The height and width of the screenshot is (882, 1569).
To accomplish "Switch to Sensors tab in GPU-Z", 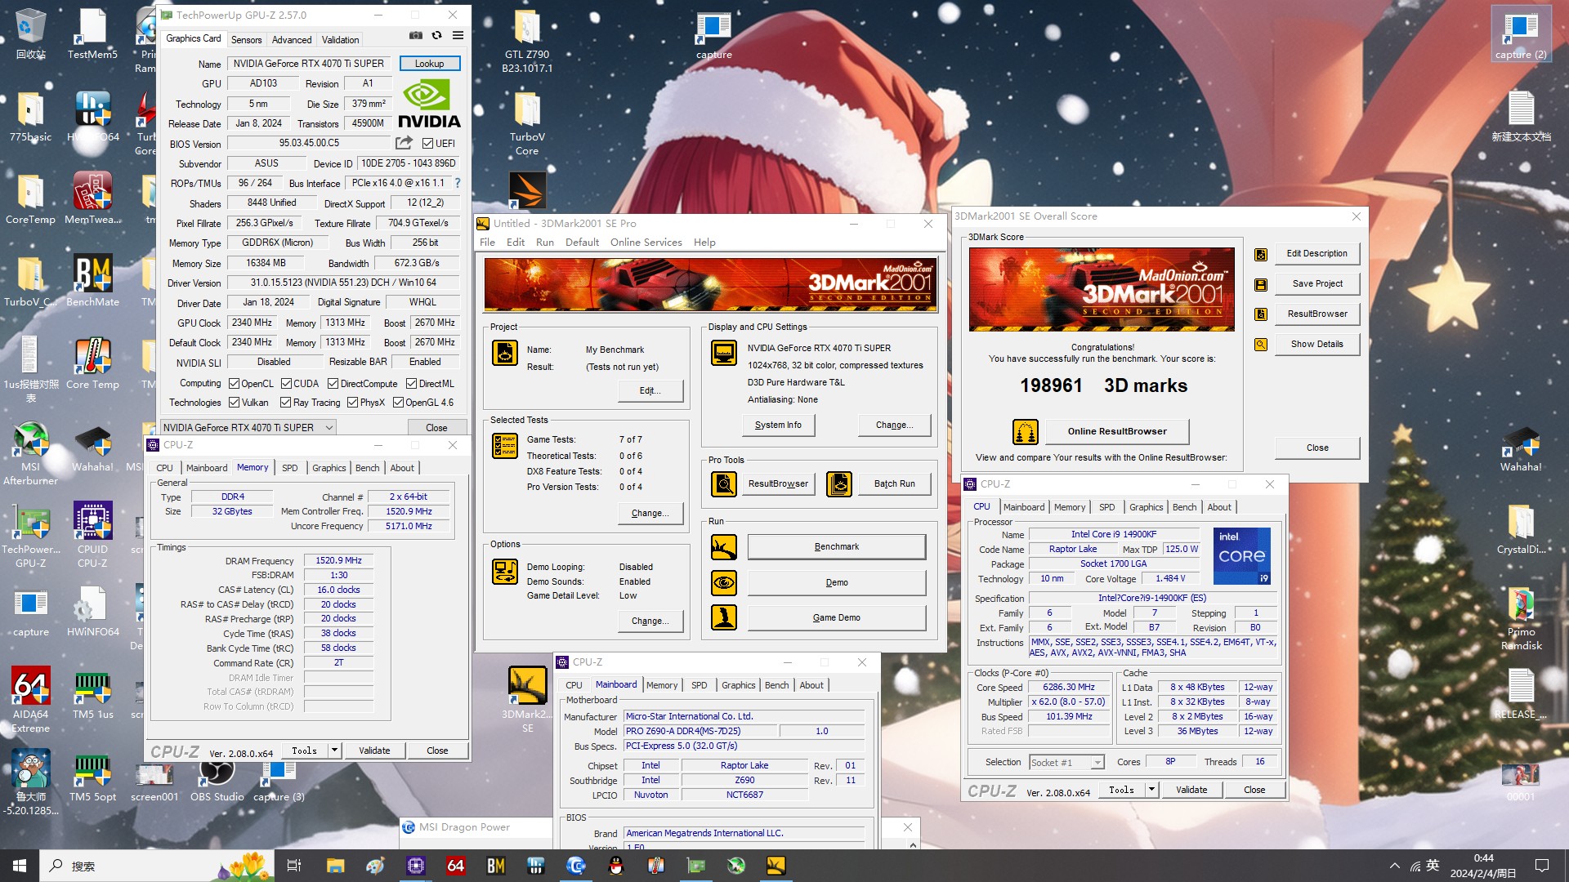I will coord(246,39).
